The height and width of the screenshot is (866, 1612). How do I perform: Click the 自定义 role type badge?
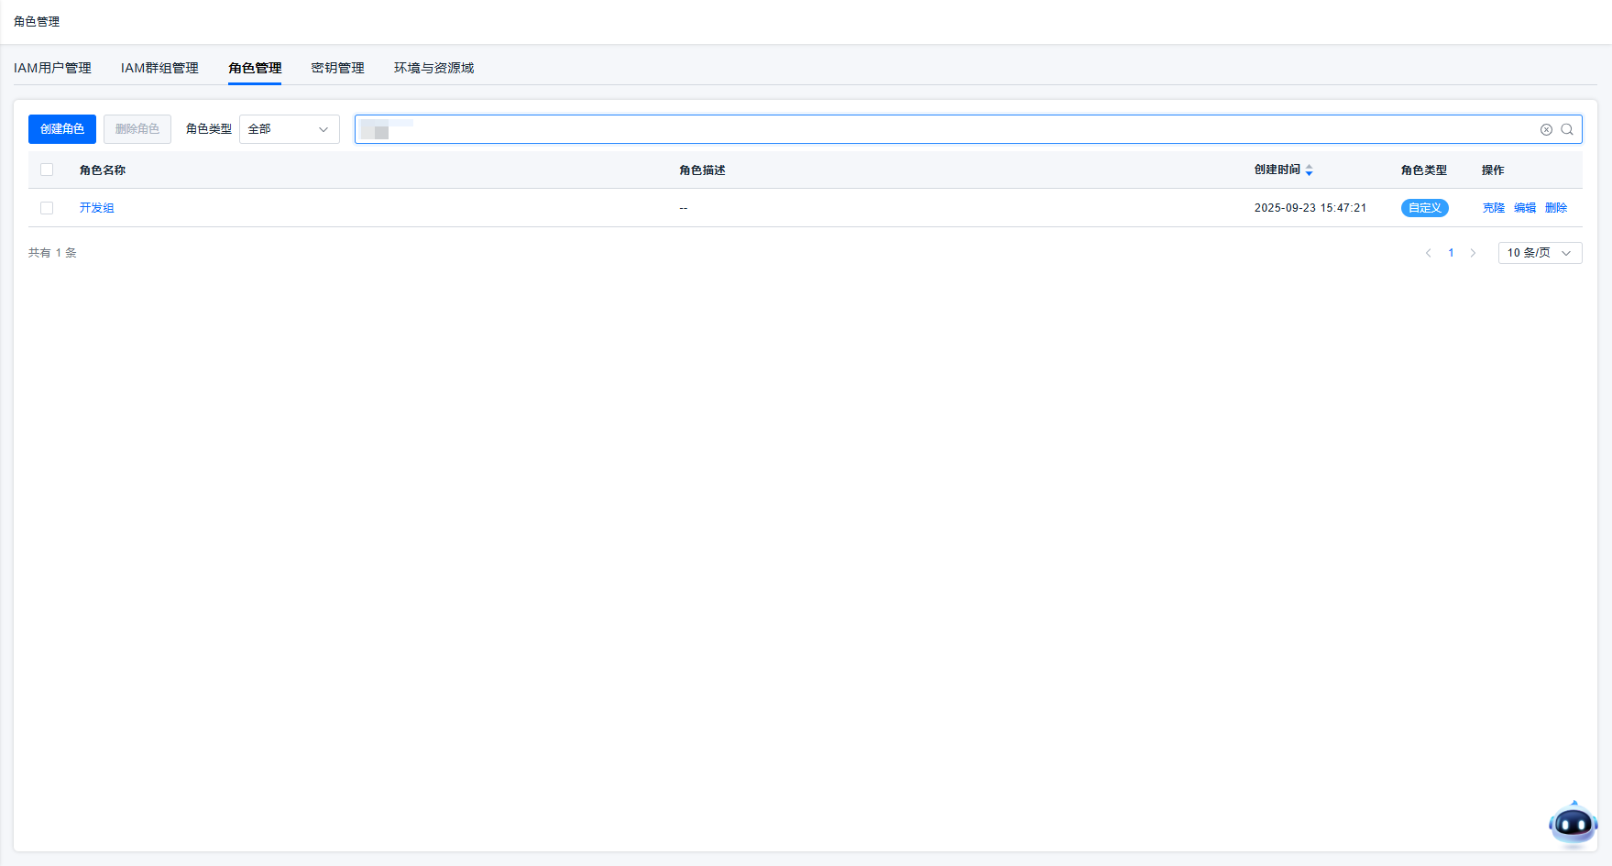click(x=1424, y=208)
